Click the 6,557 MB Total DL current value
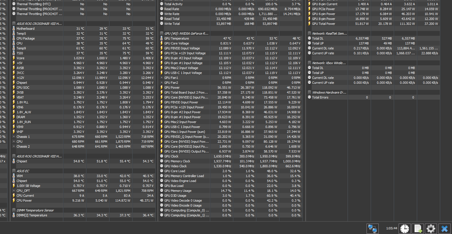This screenshot has width=452, height=234. tap(362, 38)
